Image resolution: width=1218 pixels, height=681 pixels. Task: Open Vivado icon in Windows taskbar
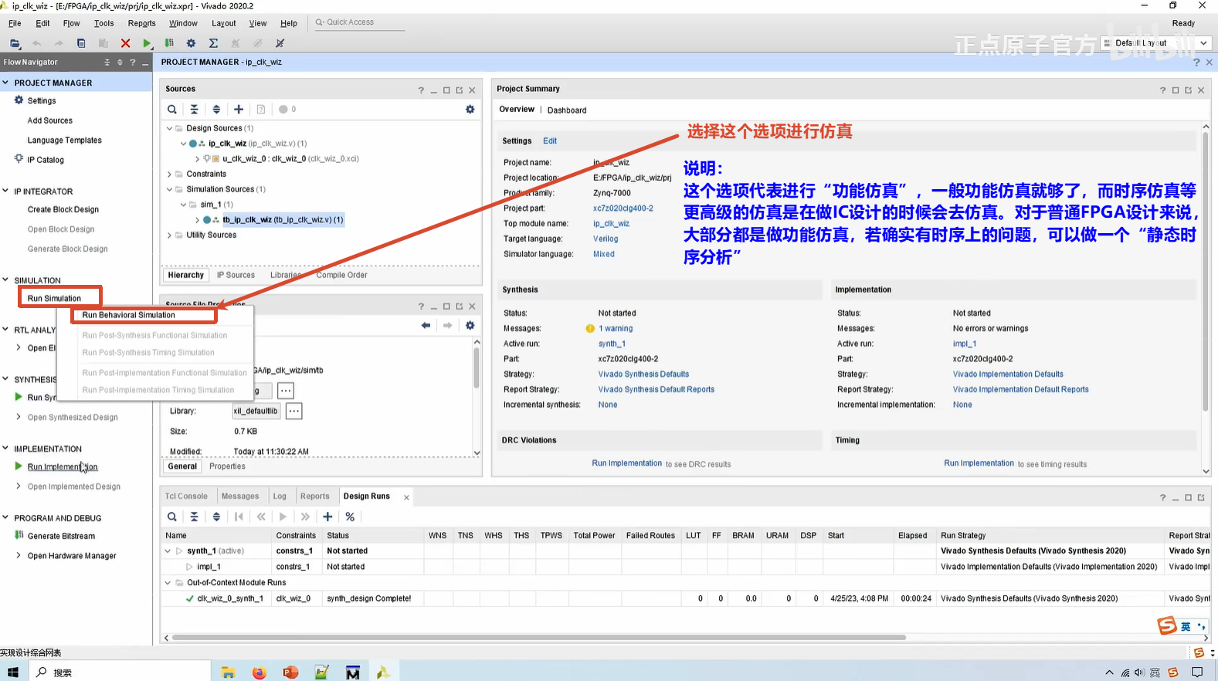pos(383,673)
